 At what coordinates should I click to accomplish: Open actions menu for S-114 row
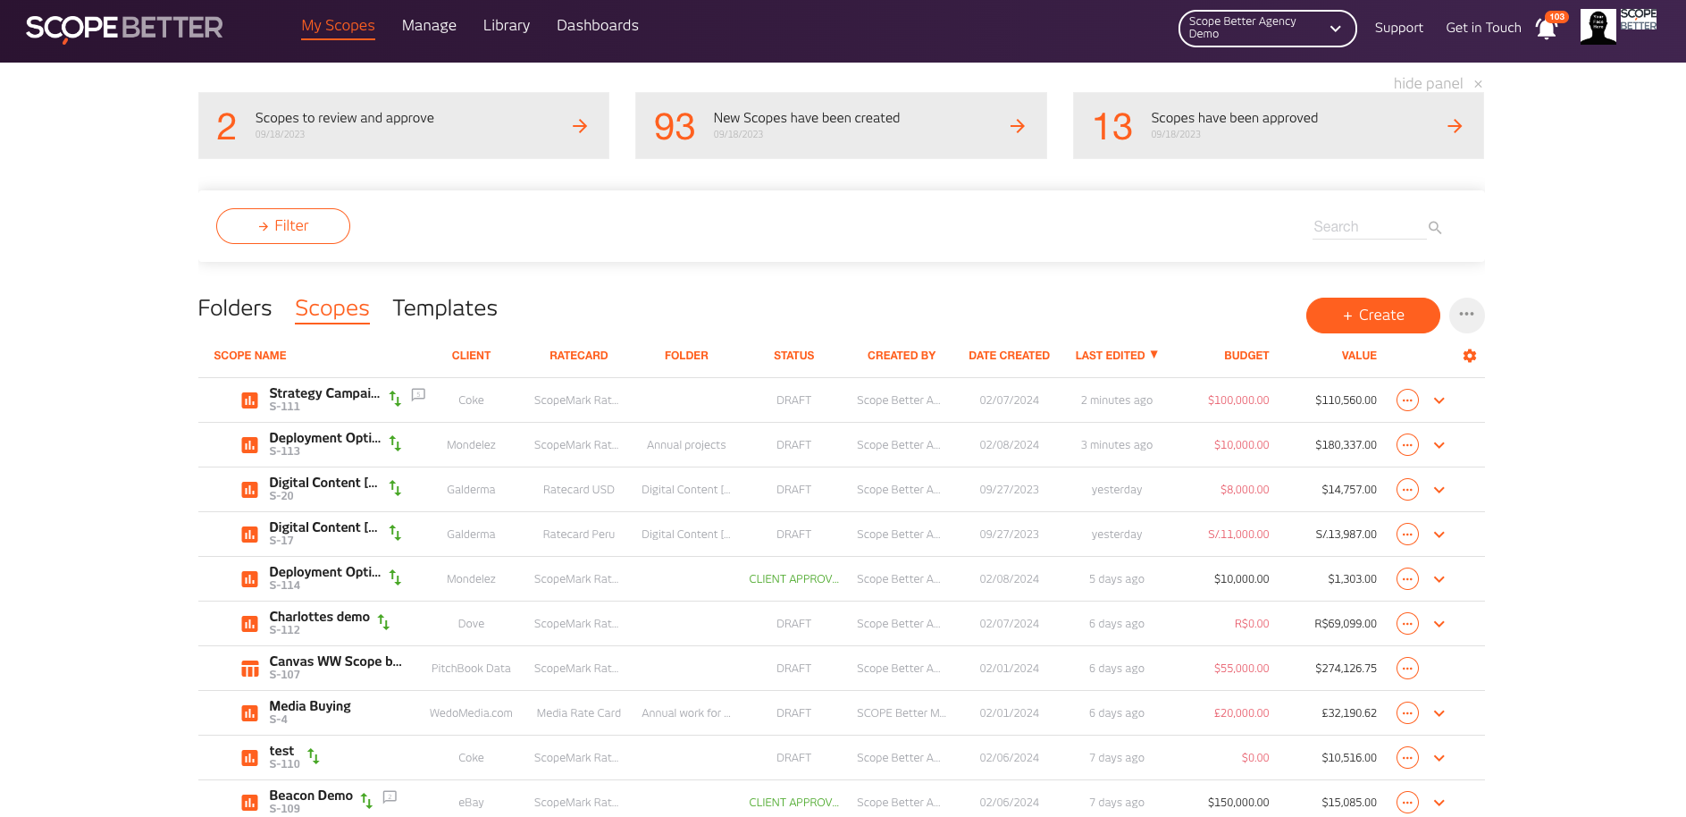tap(1407, 579)
